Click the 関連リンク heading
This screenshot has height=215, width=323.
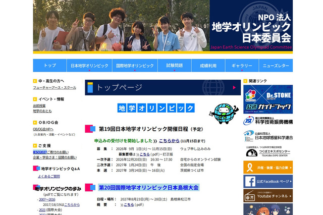point(258,81)
